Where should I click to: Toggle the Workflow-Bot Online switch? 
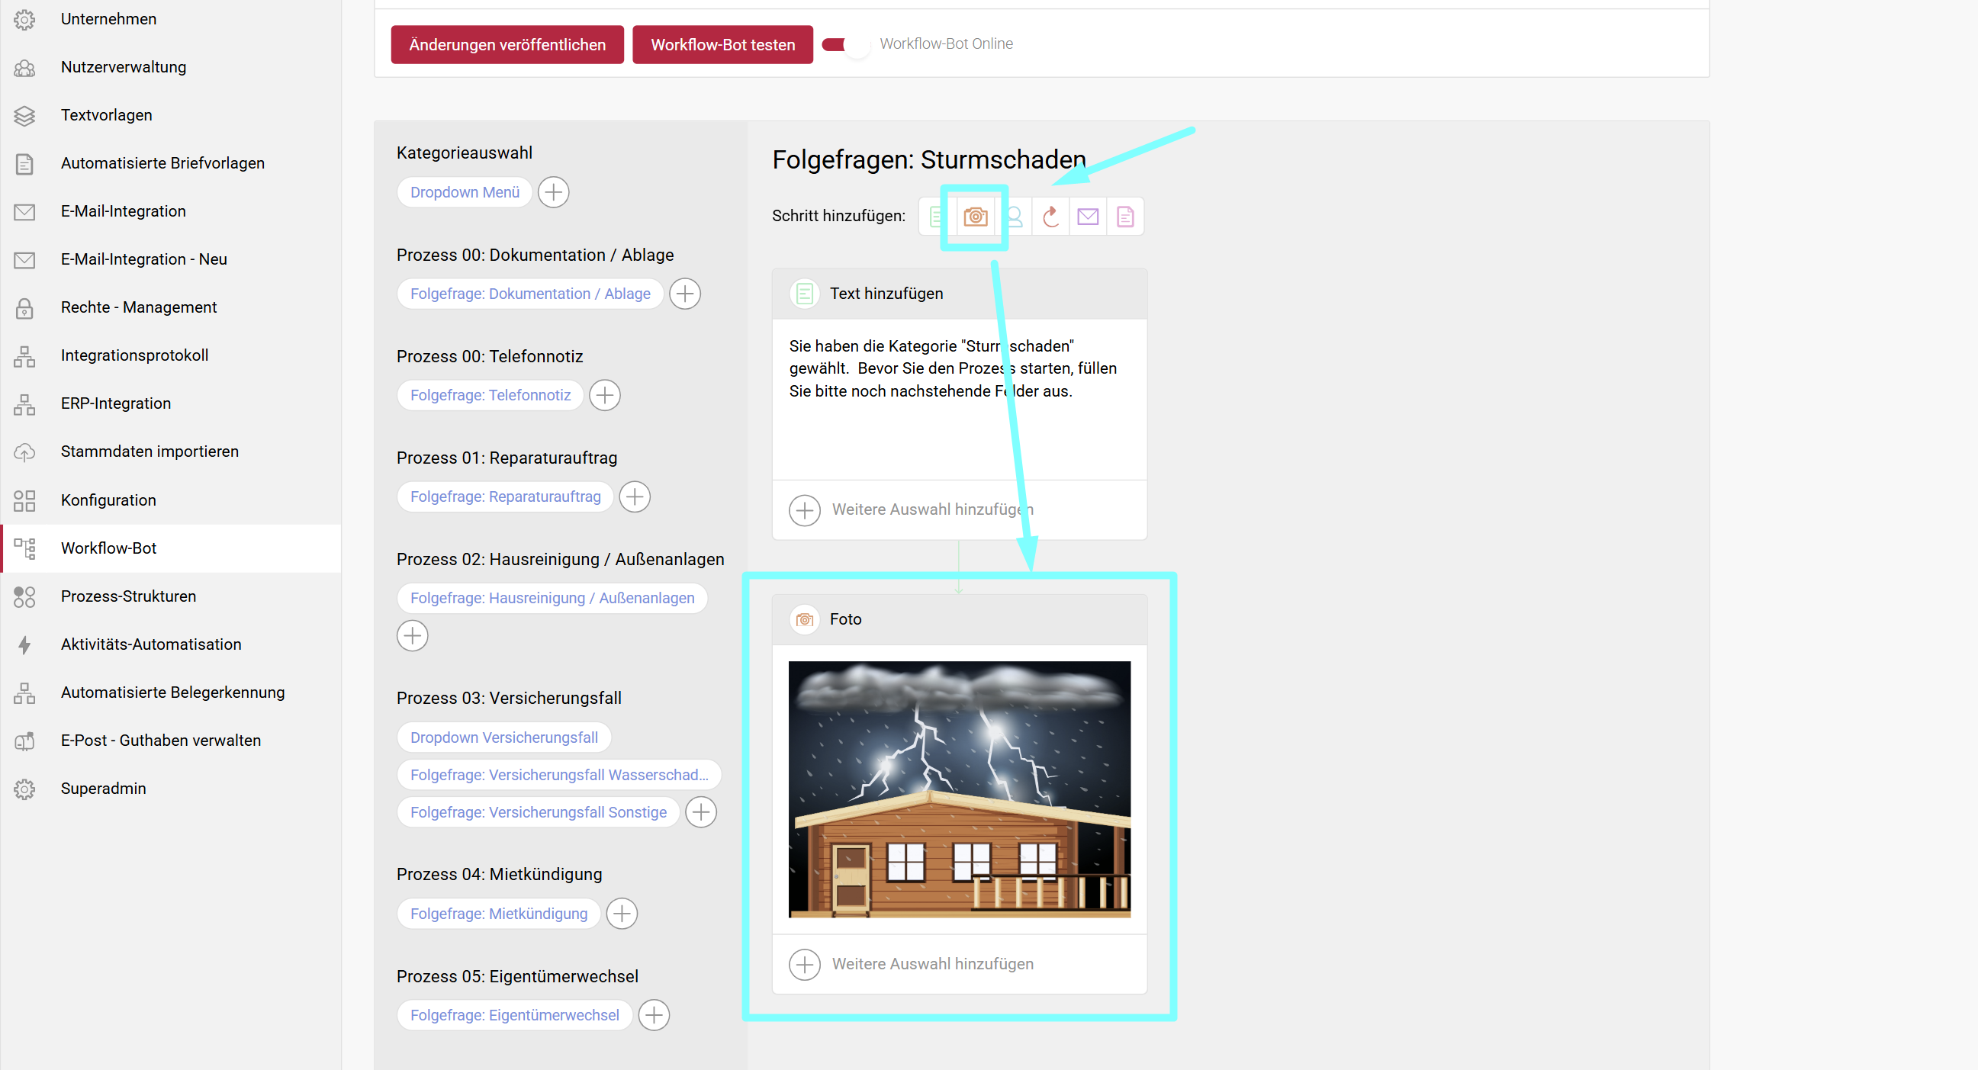pyautogui.click(x=844, y=44)
